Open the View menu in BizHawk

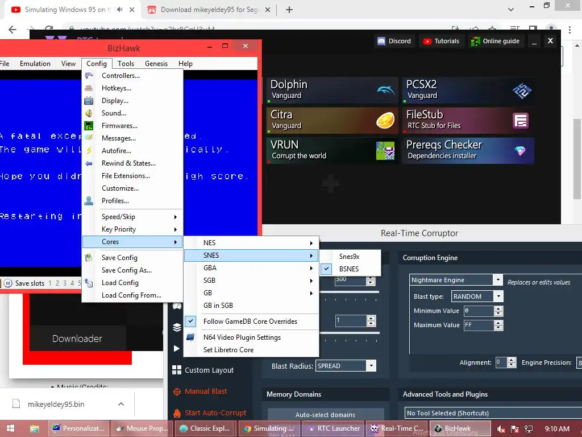tap(68, 64)
